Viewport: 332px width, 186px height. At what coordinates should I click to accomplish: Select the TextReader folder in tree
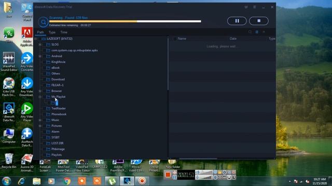click(59, 109)
